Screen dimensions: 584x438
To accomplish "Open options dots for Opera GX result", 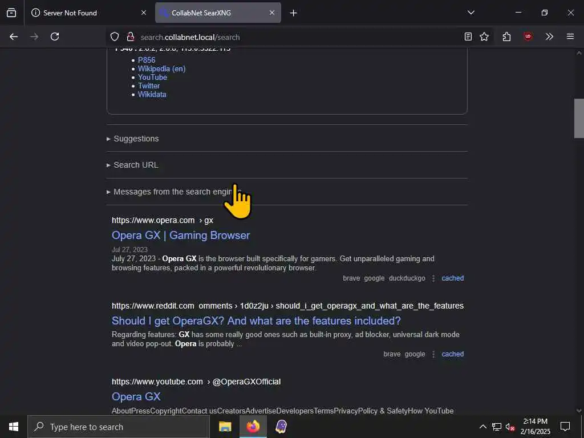I will pyautogui.click(x=433, y=278).
